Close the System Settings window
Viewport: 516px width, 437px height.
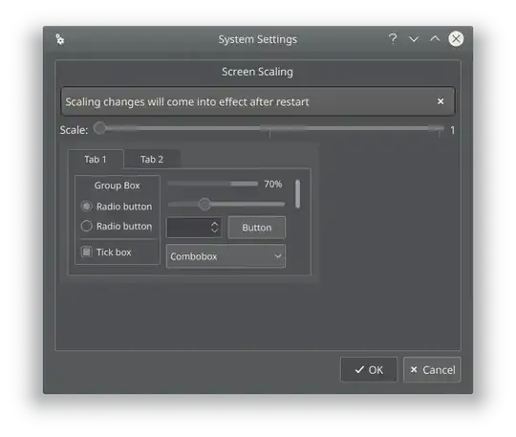[456, 39]
